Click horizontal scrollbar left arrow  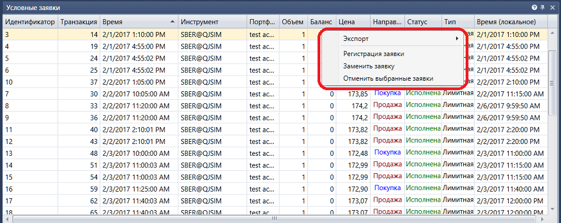[7, 219]
